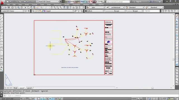Viewport: 179px width, 100px height.
Task: Select the Trim tool in Modify toolbar
Action: [177, 41]
